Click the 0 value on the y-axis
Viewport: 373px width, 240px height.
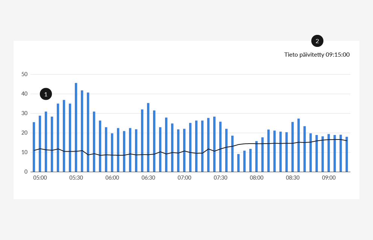[x=26, y=172]
